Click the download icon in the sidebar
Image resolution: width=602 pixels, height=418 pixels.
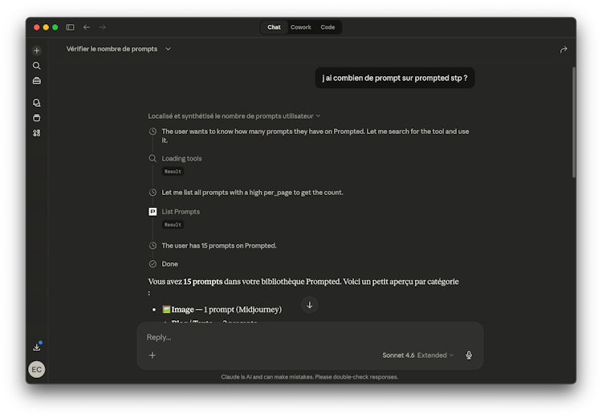pyautogui.click(x=36, y=347)
